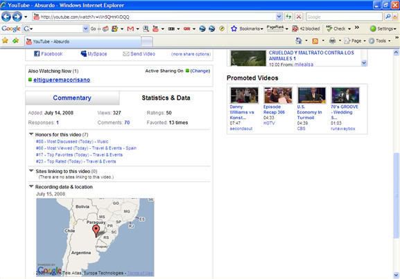This screenshot has height=279, width=400.
Task: Open the Bookmarks star menu
Action: [x=247, y=29]
